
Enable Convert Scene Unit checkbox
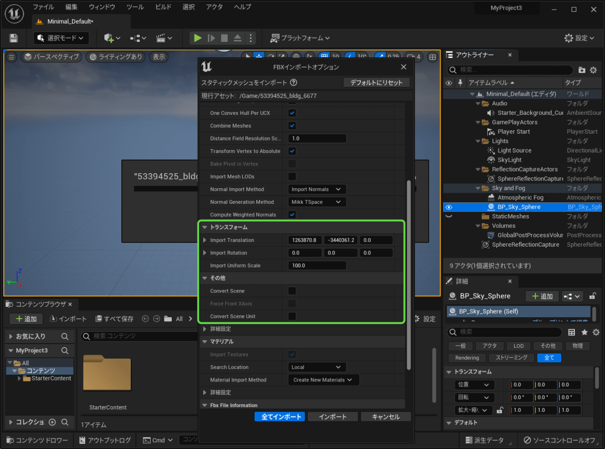coord(292,316)
